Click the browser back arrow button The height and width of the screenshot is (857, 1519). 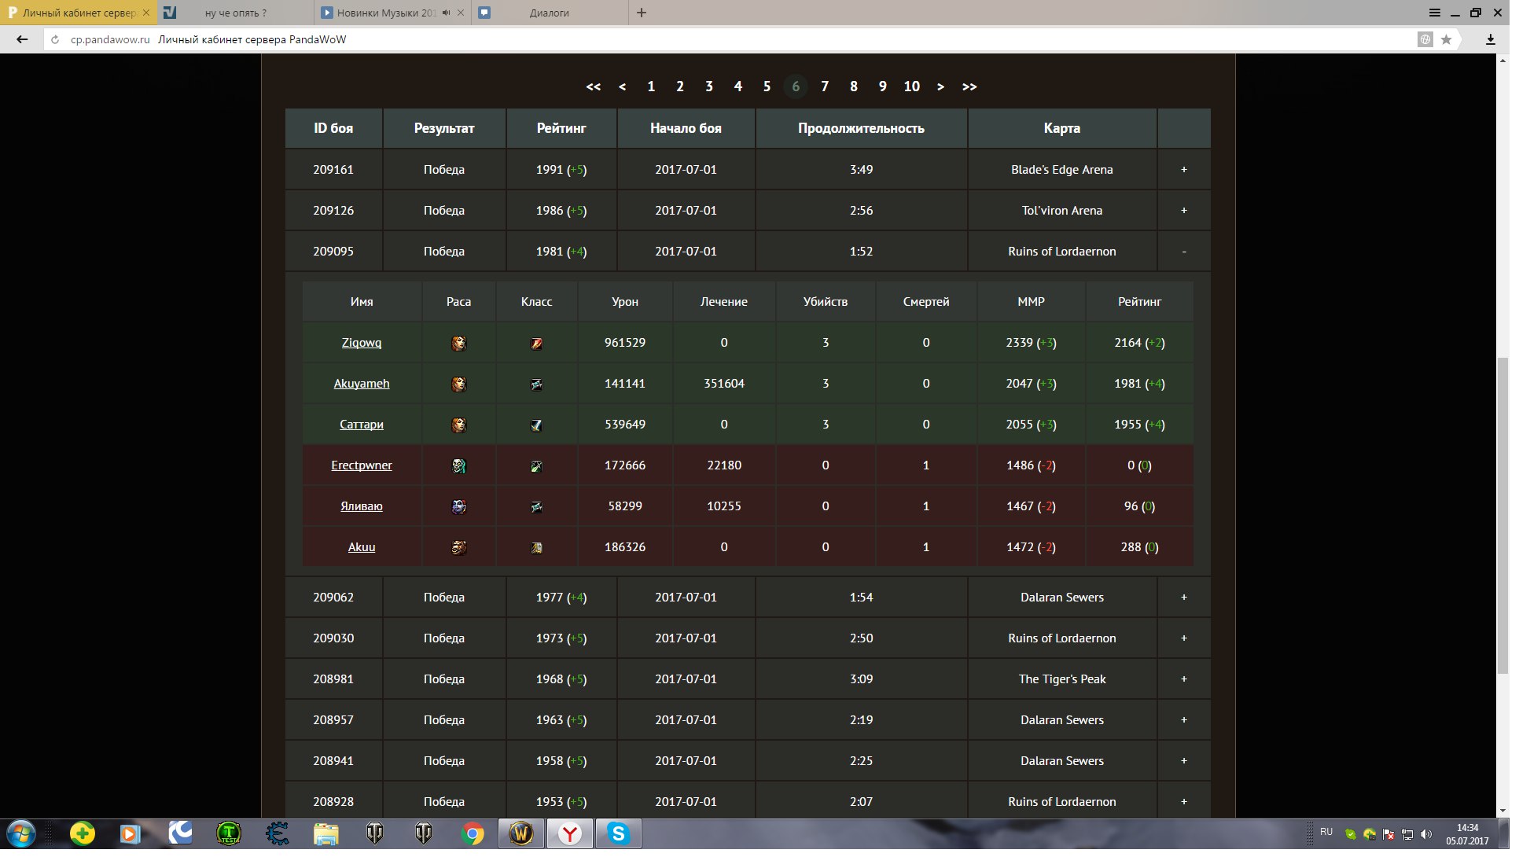click(22, 39)
